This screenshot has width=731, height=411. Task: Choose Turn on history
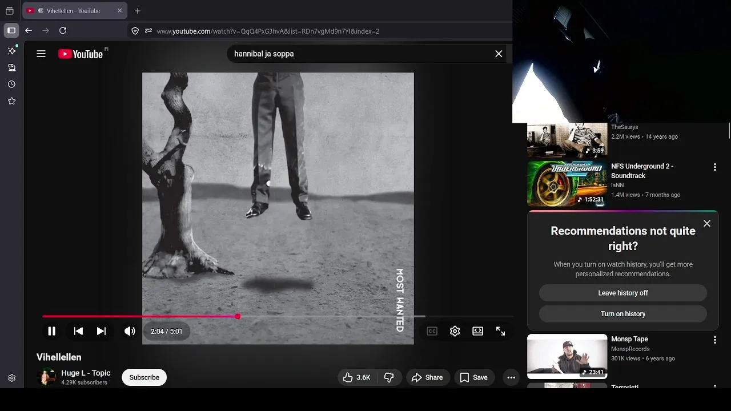click(623, 314)
